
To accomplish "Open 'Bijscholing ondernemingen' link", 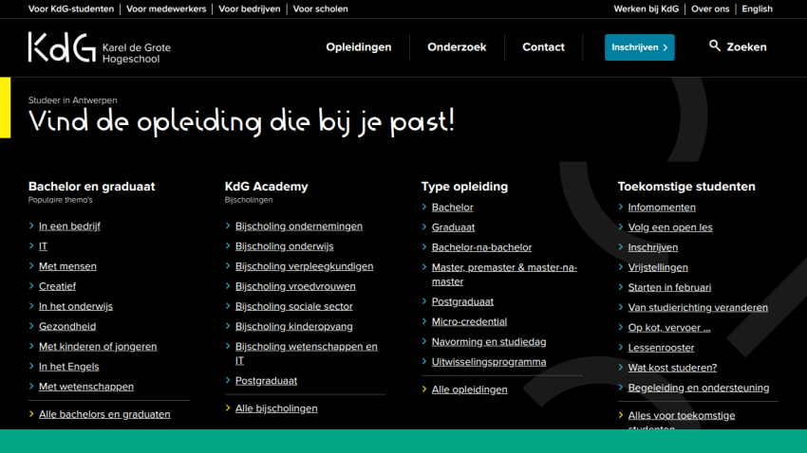I will (299, 226).
